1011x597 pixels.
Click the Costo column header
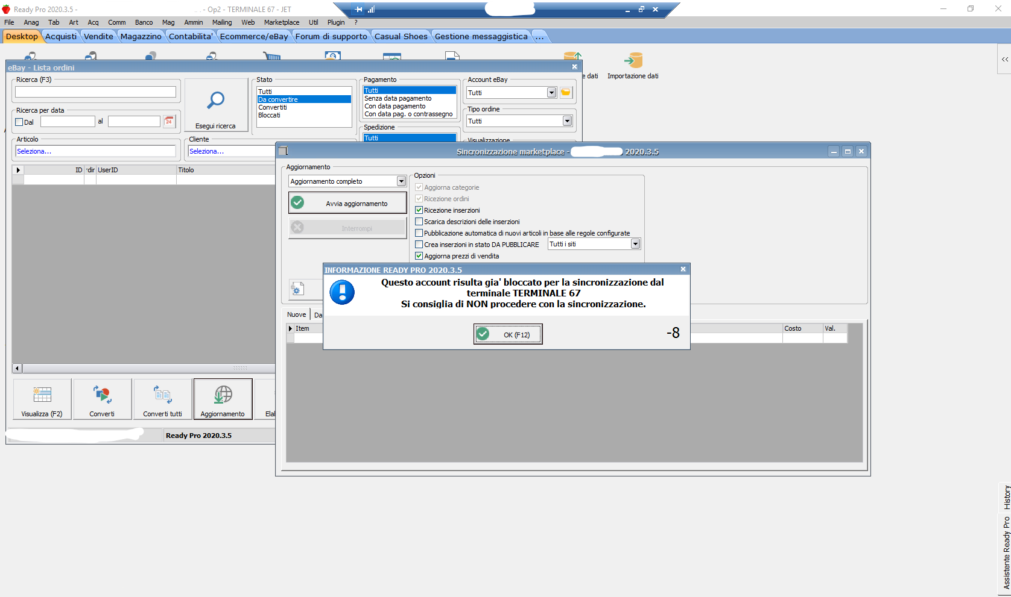click(802, 328)
